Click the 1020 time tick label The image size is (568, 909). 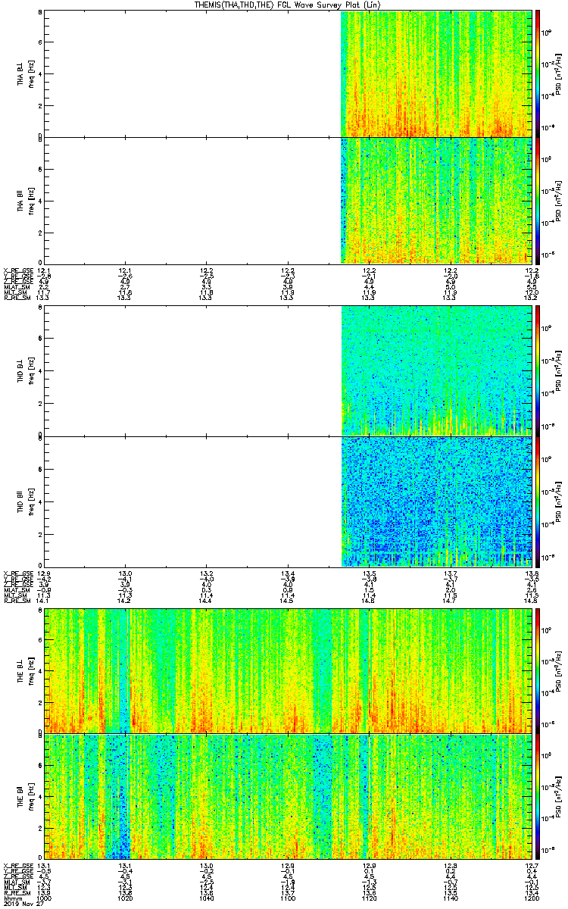pos(125,897)
